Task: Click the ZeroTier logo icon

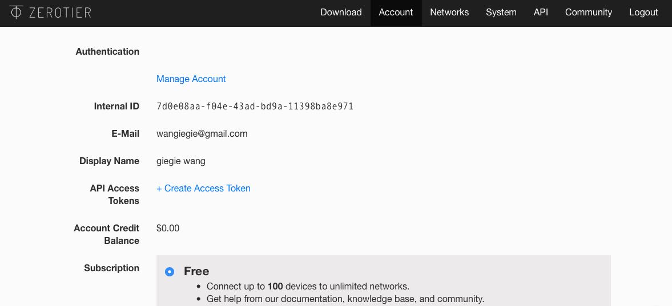Action: pyautogui.click(x=16, y=13)
